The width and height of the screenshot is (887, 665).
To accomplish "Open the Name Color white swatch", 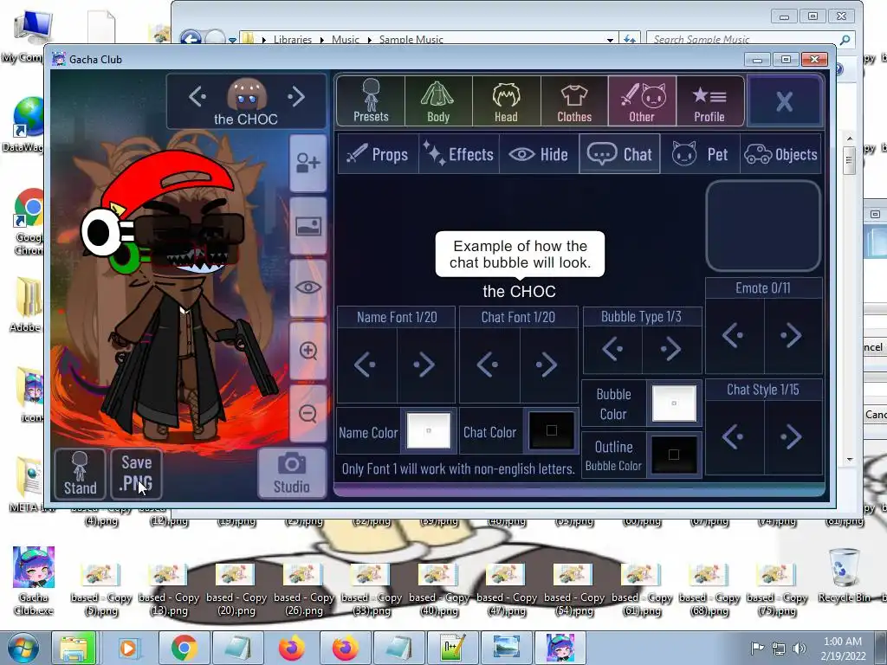I will point(429,431).
